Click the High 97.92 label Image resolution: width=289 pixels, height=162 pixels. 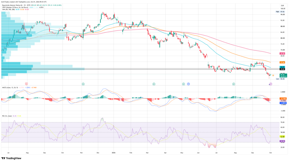(x=280, y=12)
